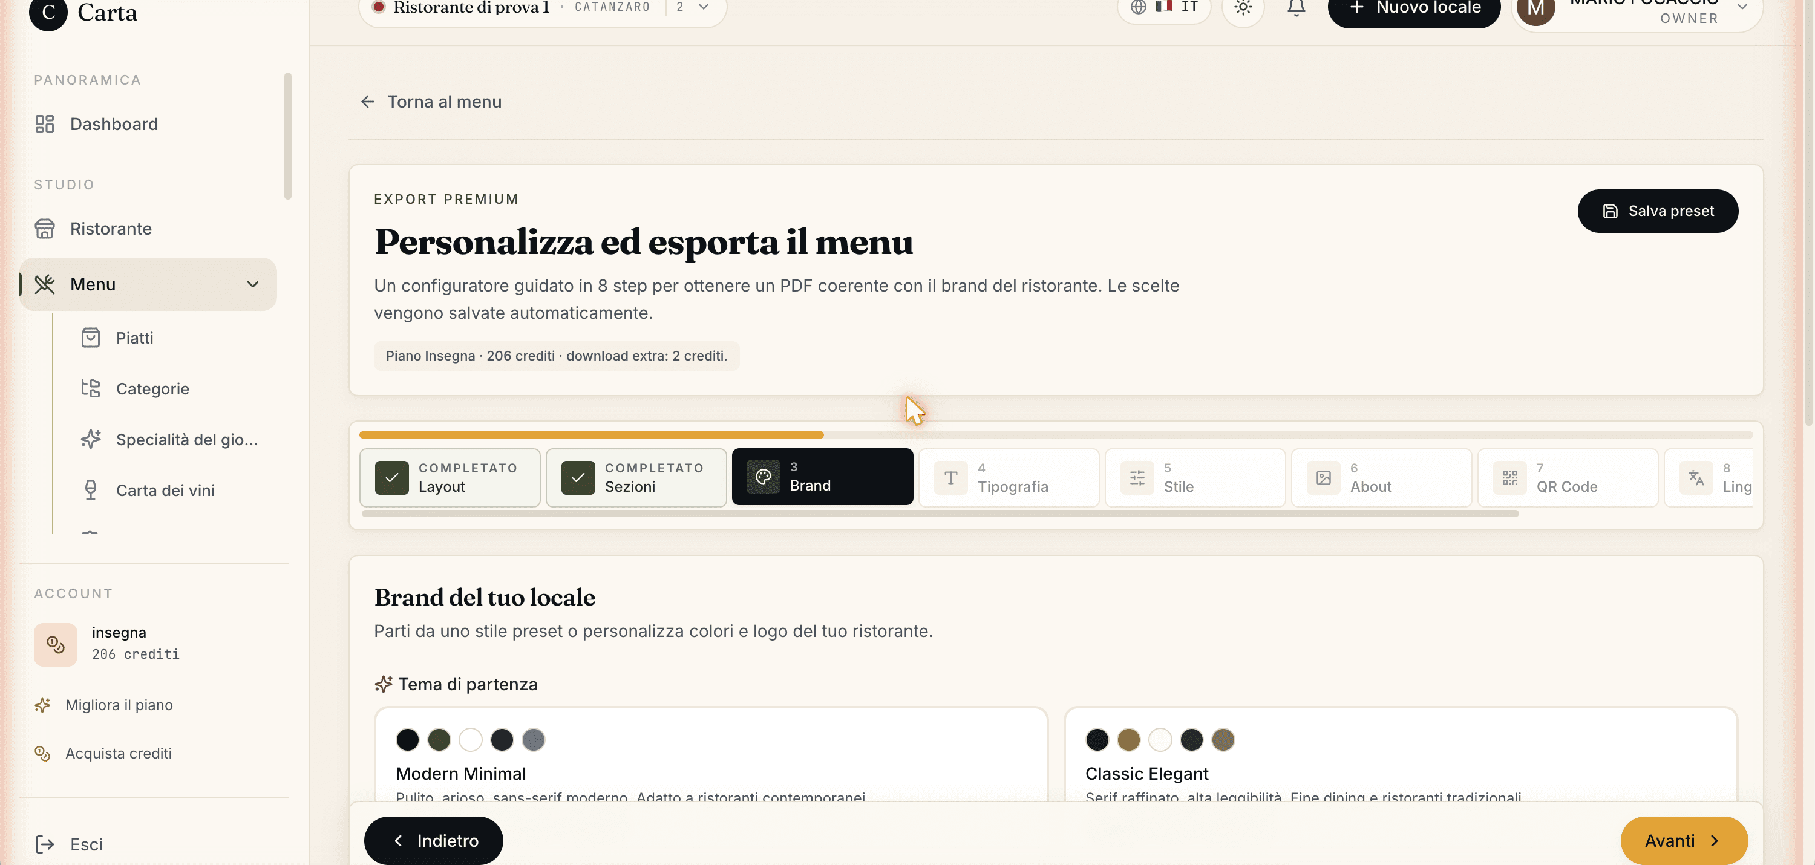Click the Categorie tree icon

point(90,389)
